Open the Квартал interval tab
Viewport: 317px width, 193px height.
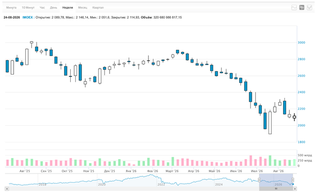click(98, 8)
